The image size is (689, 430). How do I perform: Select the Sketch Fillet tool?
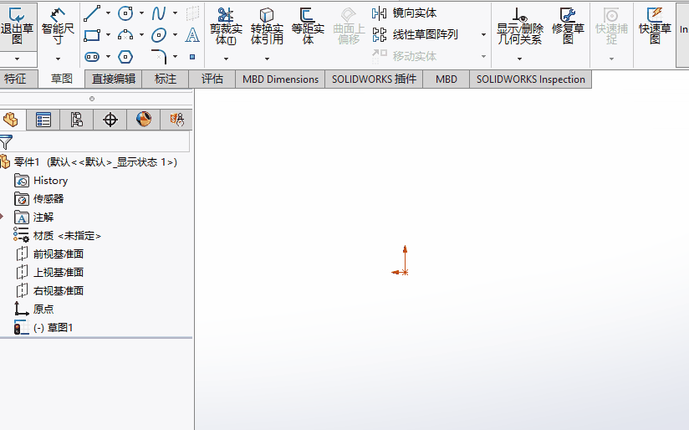point(159,57)
